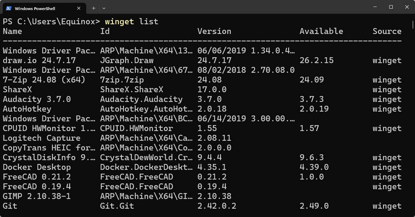The height and width of the screenshot is (217, 415).
Task: Click the 7zip.7zip package Id
Action: point(122,80)
